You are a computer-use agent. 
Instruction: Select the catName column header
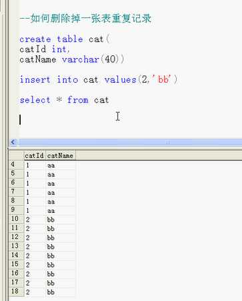(x=60, y=156)
